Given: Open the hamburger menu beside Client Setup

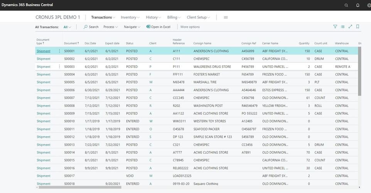Looking at the screenshot, I should coord(226,17).
